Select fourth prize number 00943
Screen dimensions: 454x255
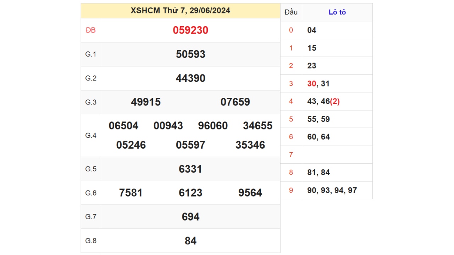(168, 126)
